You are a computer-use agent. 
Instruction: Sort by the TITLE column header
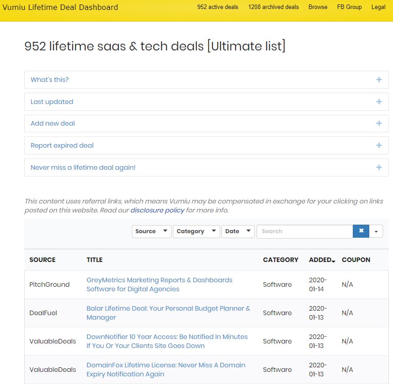tap(95, 260)
